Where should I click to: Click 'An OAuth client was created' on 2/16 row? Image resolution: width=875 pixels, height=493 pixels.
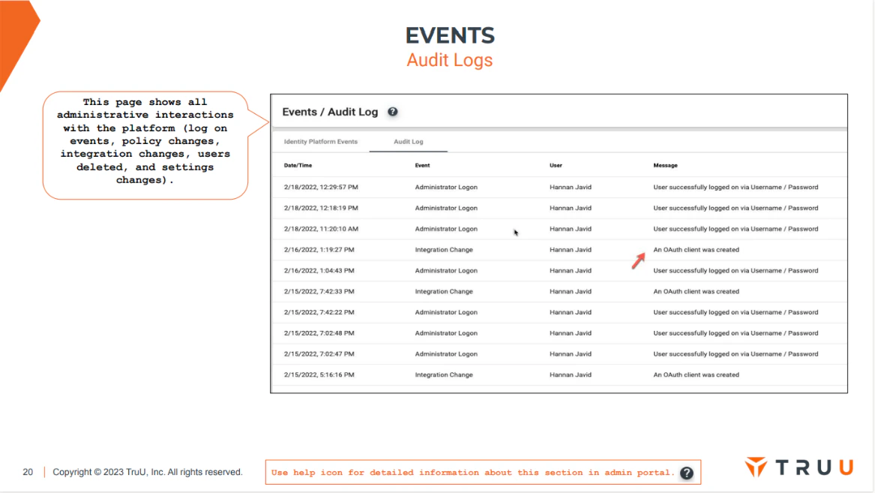point(696,250)
